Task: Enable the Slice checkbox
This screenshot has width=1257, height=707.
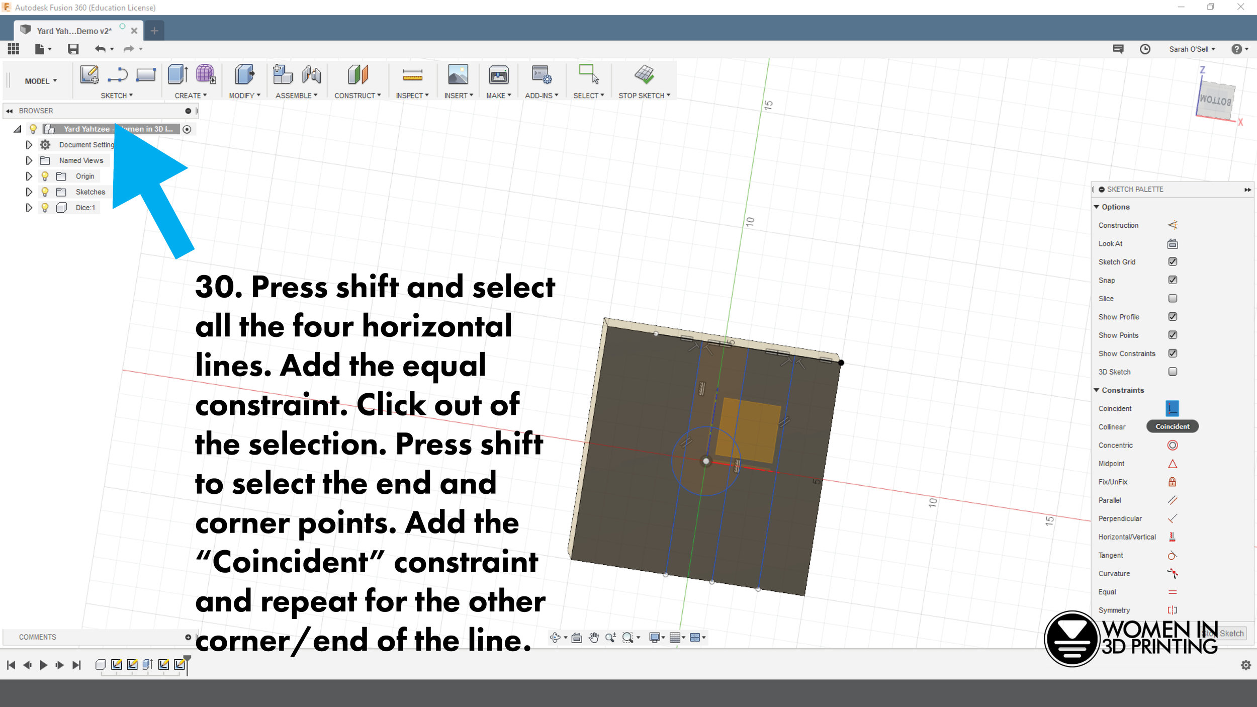Action: tap(1173, 298)
